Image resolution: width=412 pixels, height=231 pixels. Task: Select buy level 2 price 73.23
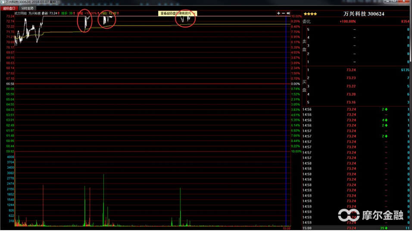click(x=351, y=78)
